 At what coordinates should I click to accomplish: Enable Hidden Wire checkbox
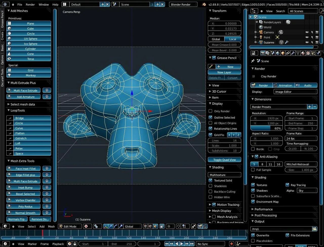coord(210,197)
